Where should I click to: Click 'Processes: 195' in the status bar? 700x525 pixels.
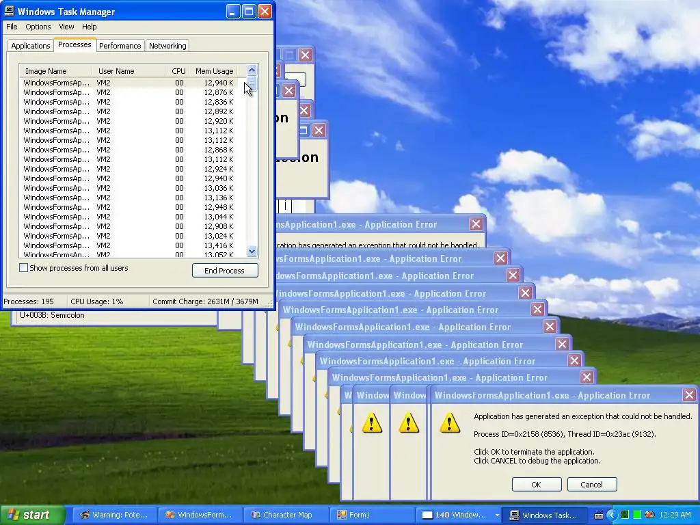point(29,301)
